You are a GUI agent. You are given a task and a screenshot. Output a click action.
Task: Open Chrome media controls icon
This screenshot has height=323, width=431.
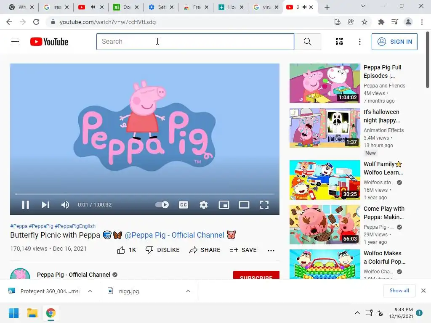[x=395, y=22]
